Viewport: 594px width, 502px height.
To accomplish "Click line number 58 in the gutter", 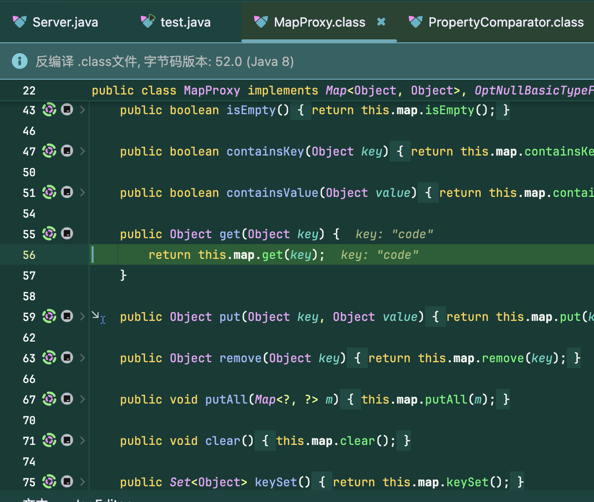I will coord(29,296).
